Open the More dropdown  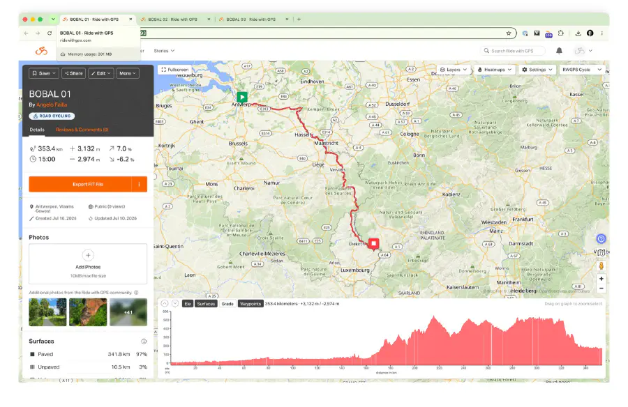[x=128, y=73]
